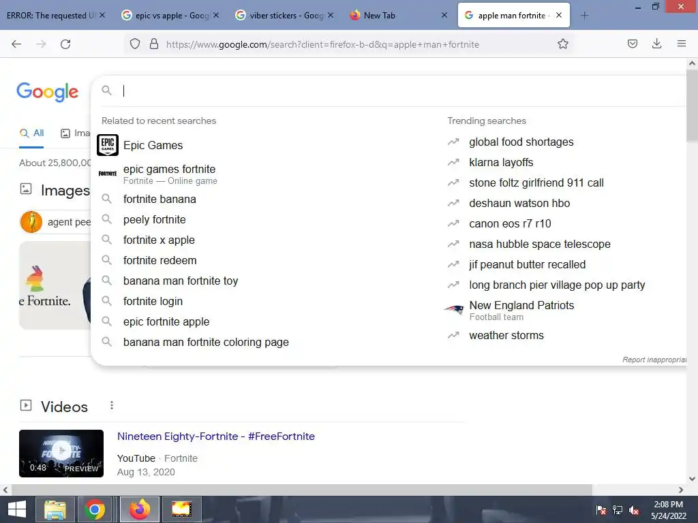Screen dimensions: 698x523
Task: Switch to the New Tab tab
Action: point(398,15)
